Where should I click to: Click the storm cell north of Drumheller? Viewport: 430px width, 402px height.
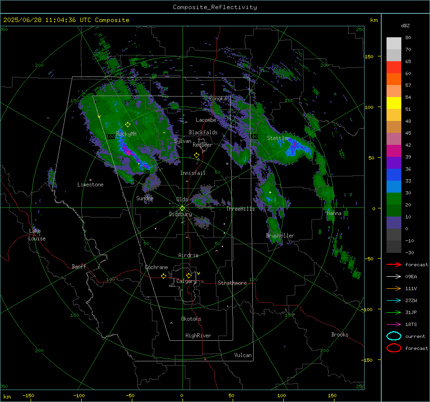[x=270, y=194]
